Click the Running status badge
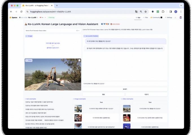The height and width of the screenshot is (135, 192). click(51, 18)
